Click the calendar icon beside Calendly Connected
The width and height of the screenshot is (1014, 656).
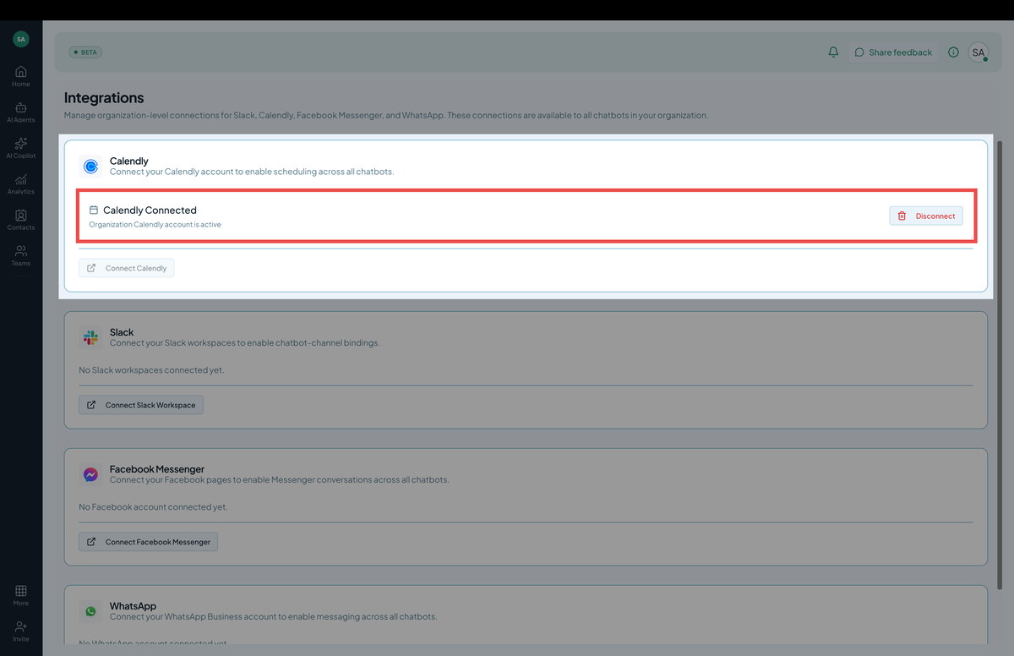tap(94, 210)
